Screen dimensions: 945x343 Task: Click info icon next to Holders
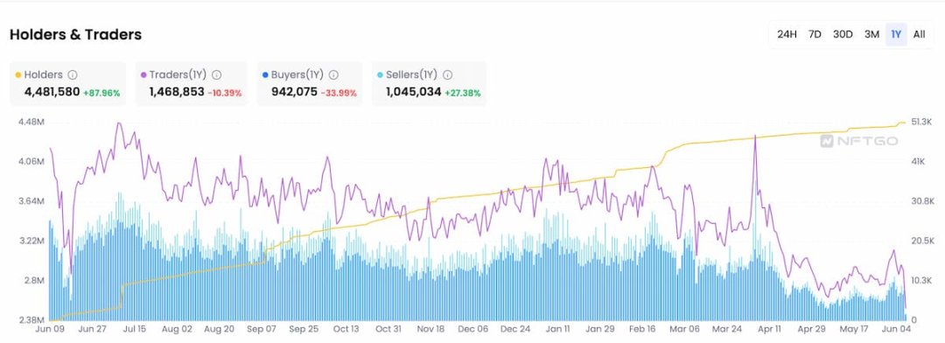pyautogui.click(x=73, y=75)
